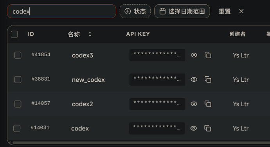Screen dimensions: 270x147
Task: Click the ID #41854 cell
Action: (x=41, y=55)
